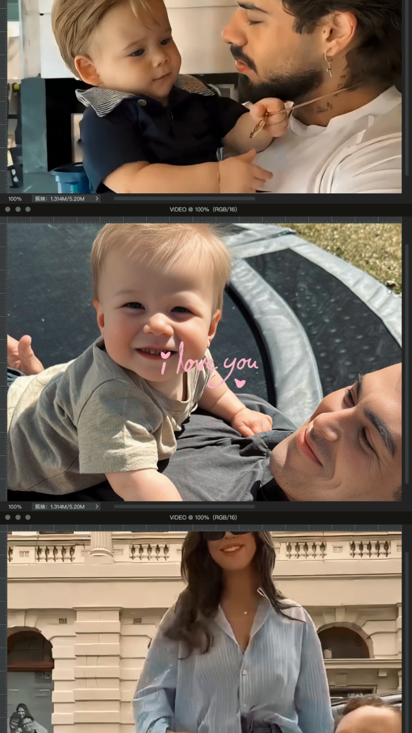Screen dimensions: 412x733
Task: Open the status chevron below the trampoline image
Action: coord(97,506)
